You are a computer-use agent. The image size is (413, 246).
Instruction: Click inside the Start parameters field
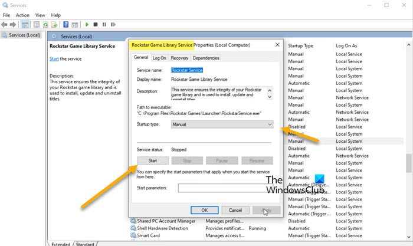(225, 188)
